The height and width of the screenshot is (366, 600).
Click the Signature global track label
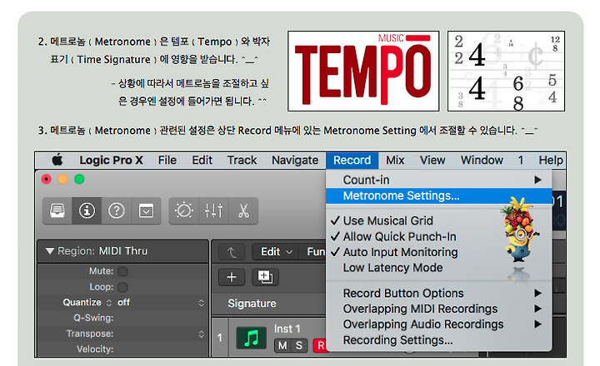(x=252, y=304)
